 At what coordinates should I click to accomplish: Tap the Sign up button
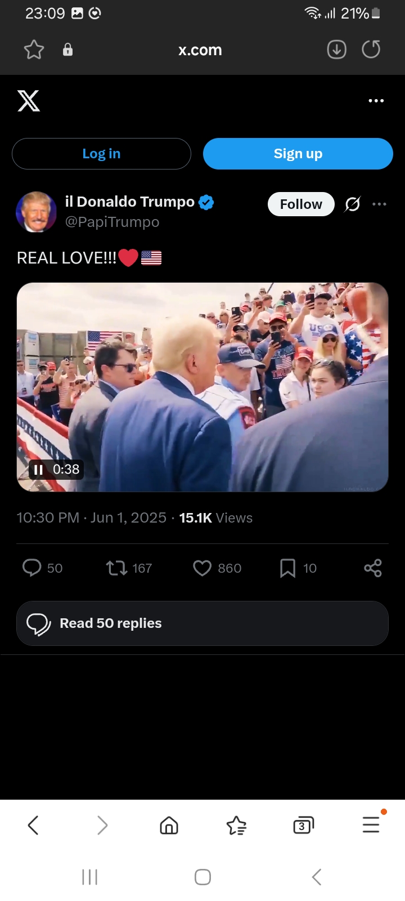[x=298, y=154]
